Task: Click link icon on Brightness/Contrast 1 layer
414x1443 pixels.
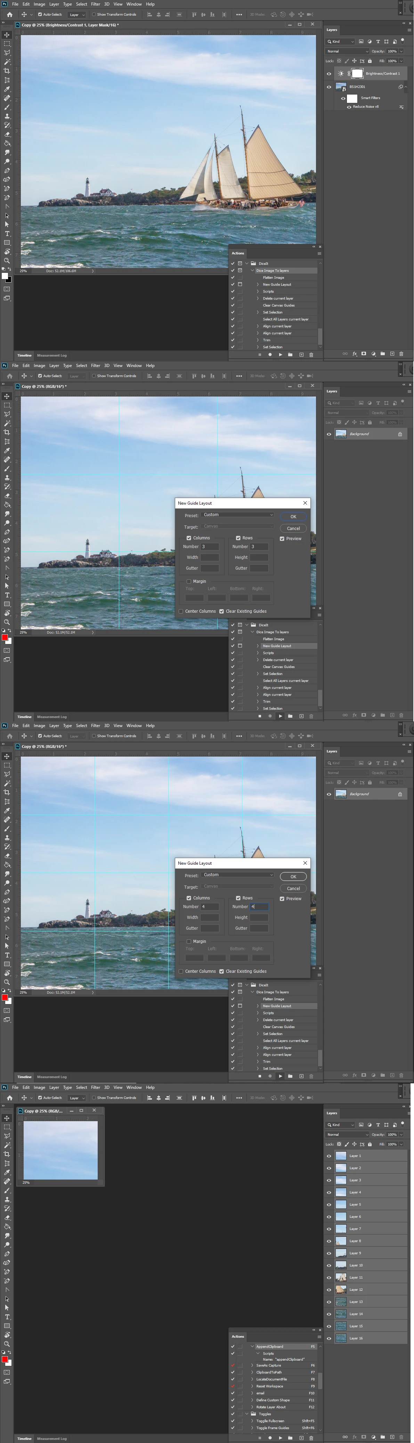Action: point(349,73)
